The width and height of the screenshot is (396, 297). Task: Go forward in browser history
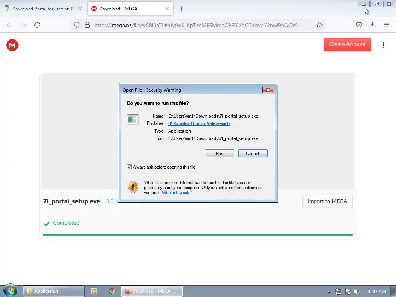click(x=23, y=25)
